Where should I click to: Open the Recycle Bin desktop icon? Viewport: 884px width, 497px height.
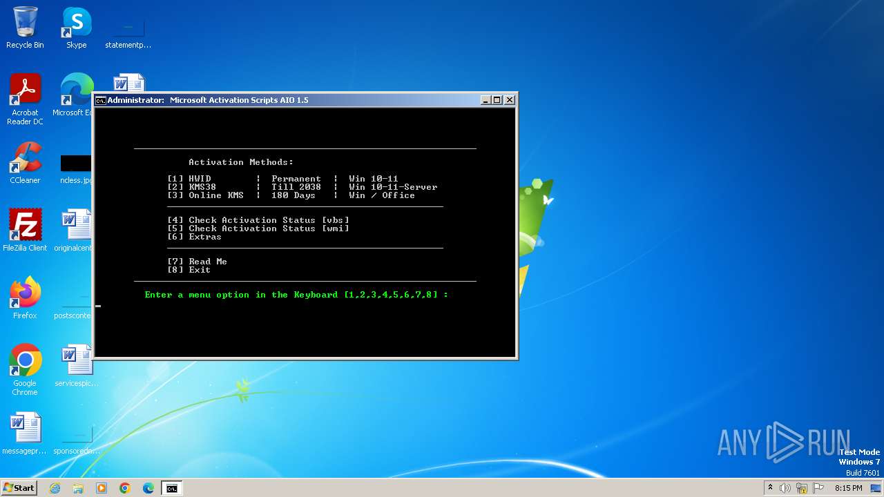(x=25, y=28)
